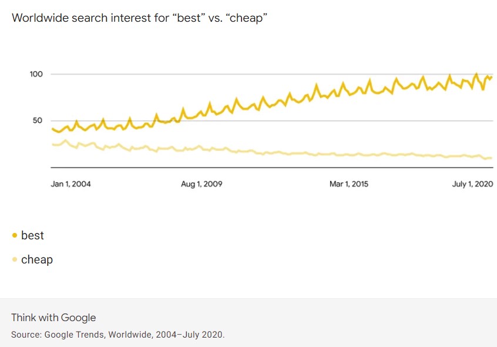
Task: Click the left starting point of the "best" line
Action: pos(53,129)
